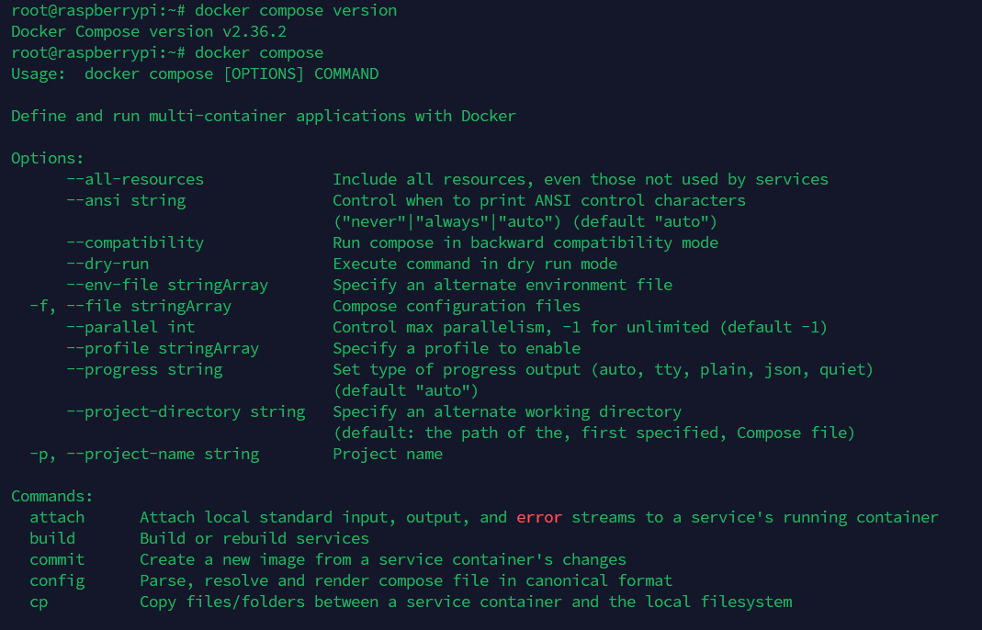Click the "config" command name
The image size is (982, 630).
[57, 580]
